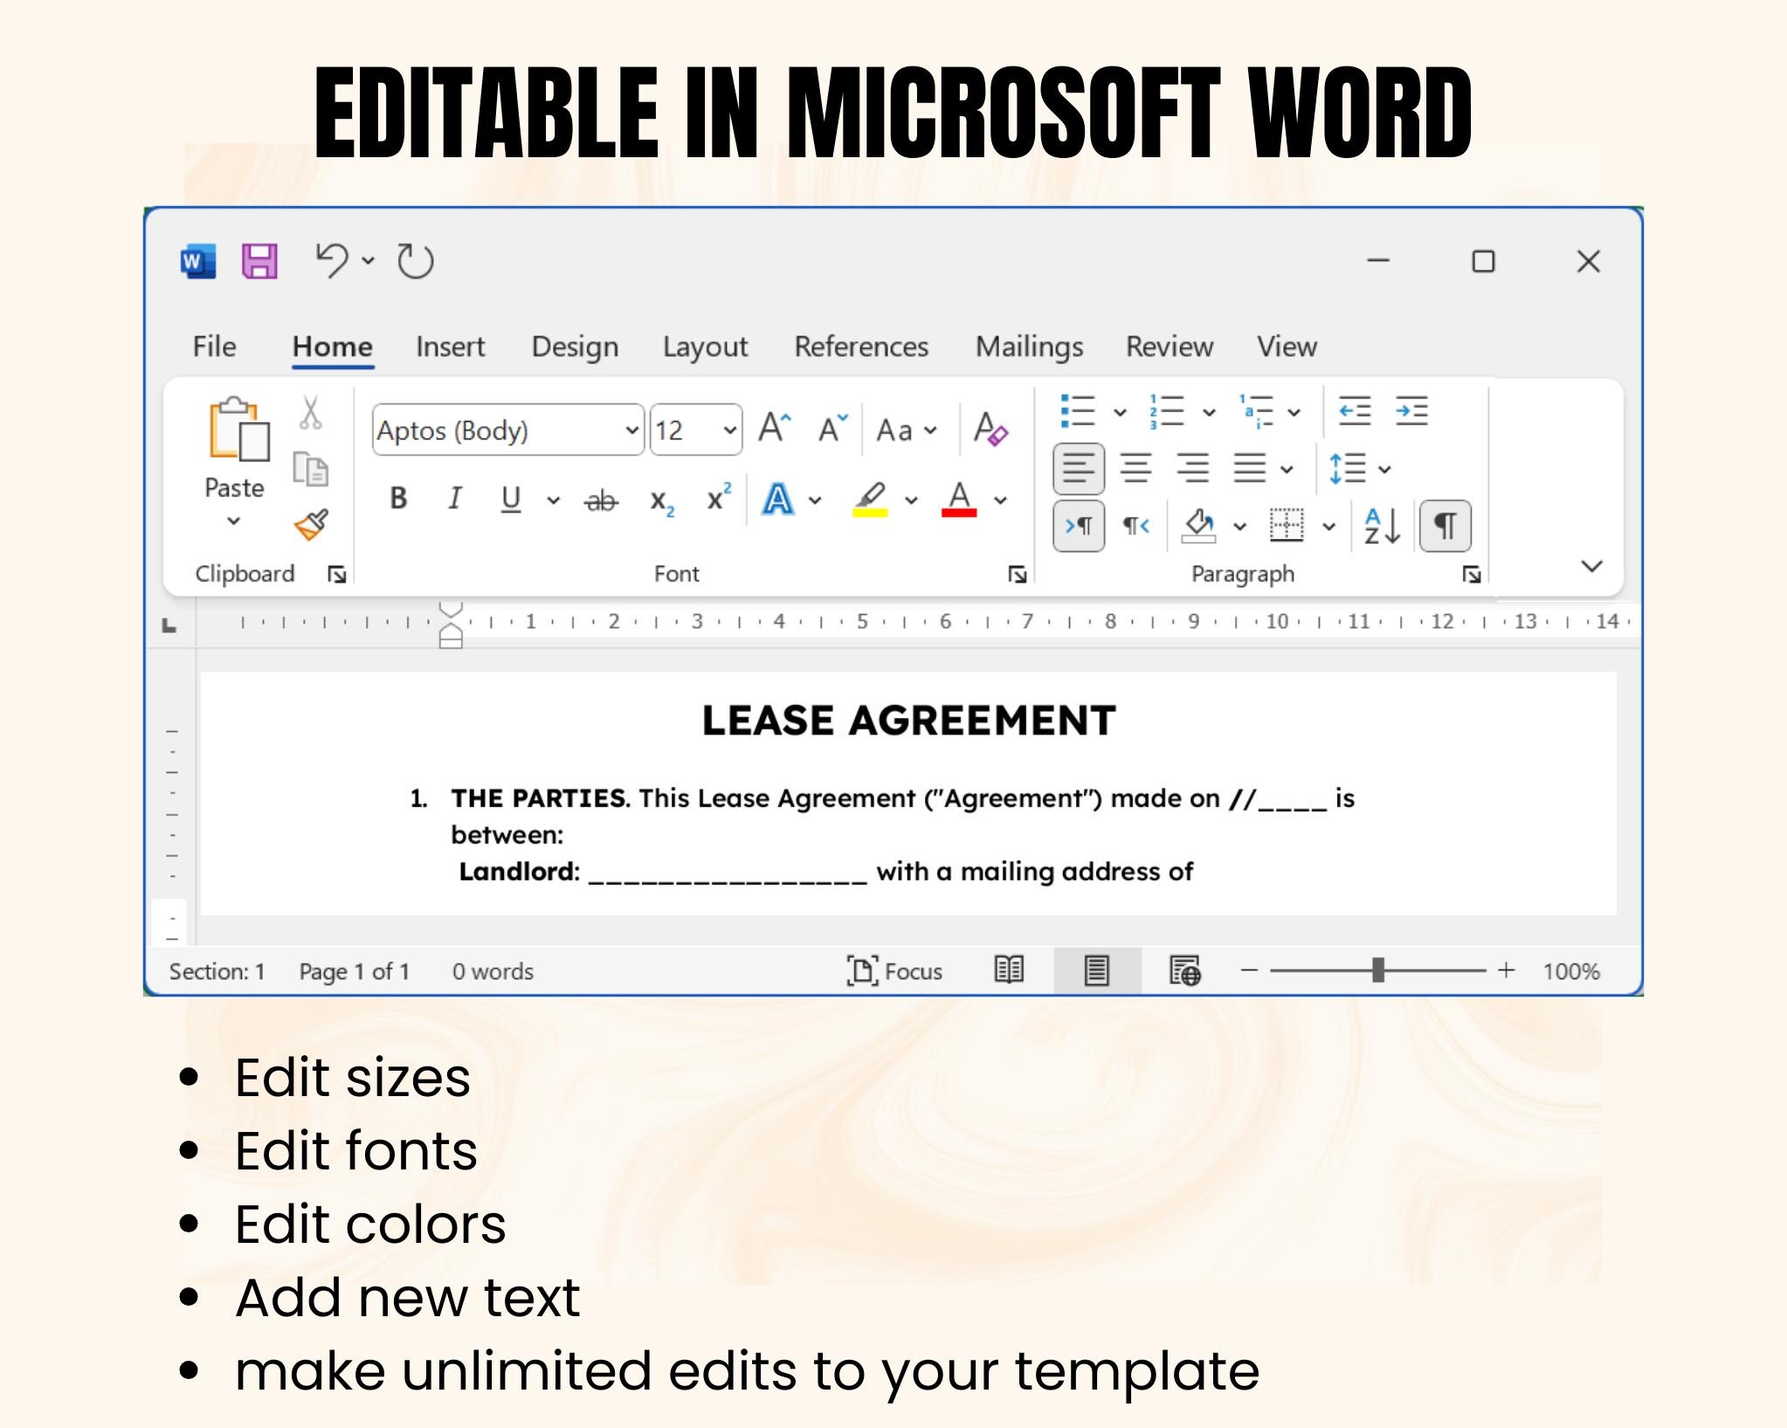Viewport: 1787px width, 1428px height.
Task: Open Font dialog launcher
Action: click(x=1018, y=574)
